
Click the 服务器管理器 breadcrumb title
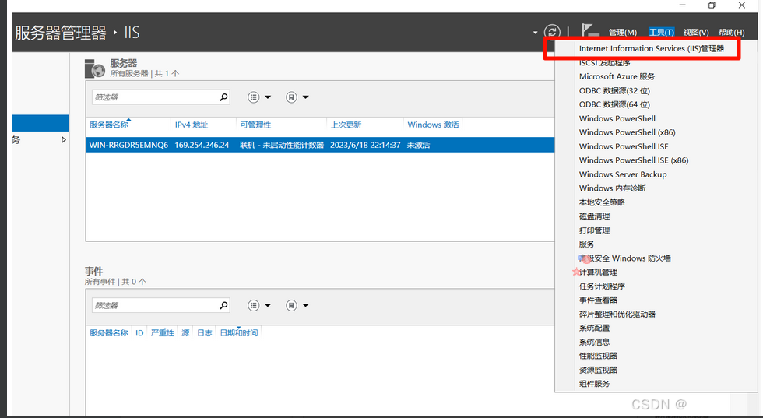coord(61,33)
